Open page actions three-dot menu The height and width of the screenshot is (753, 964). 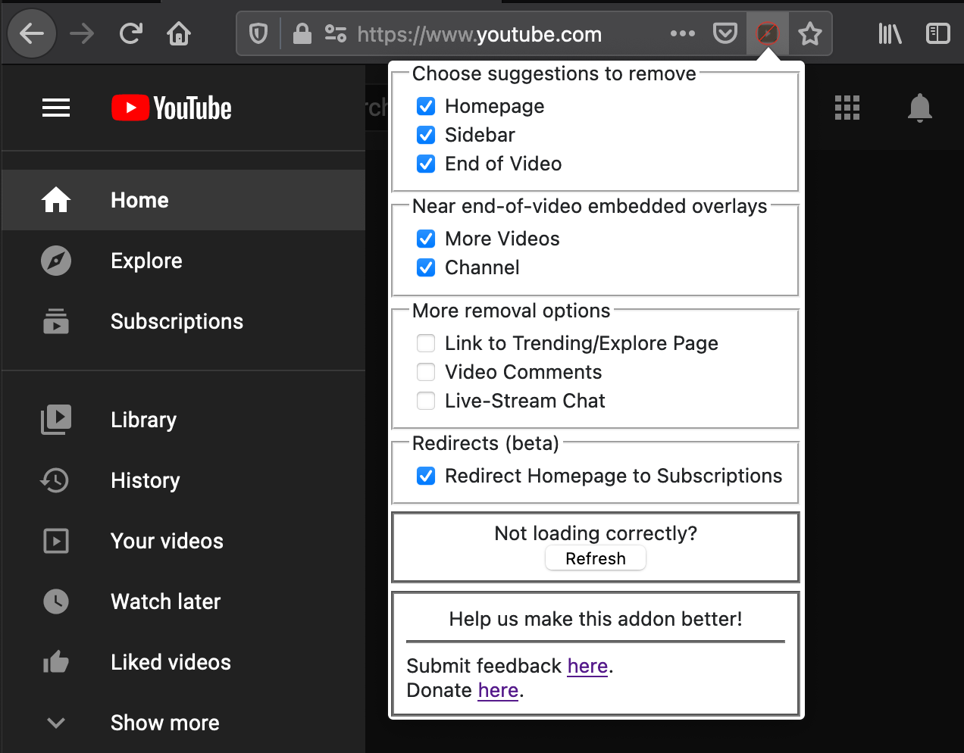(x=682, y=34)
